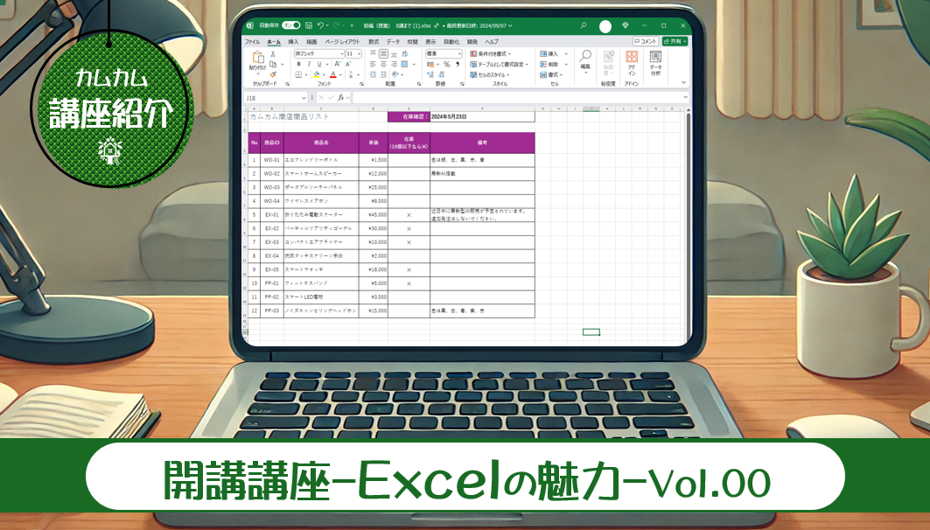Click the Align Right icon

click(x=394, y=64)
